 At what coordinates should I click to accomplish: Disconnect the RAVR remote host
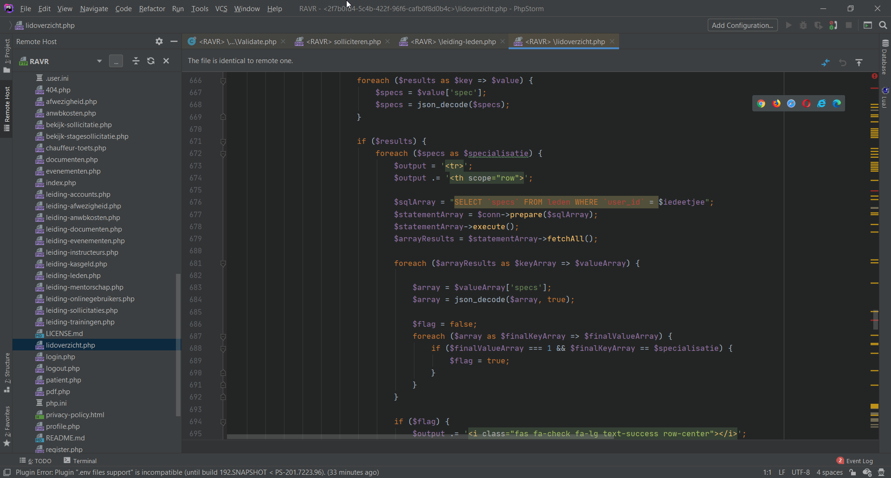(166, 61)
